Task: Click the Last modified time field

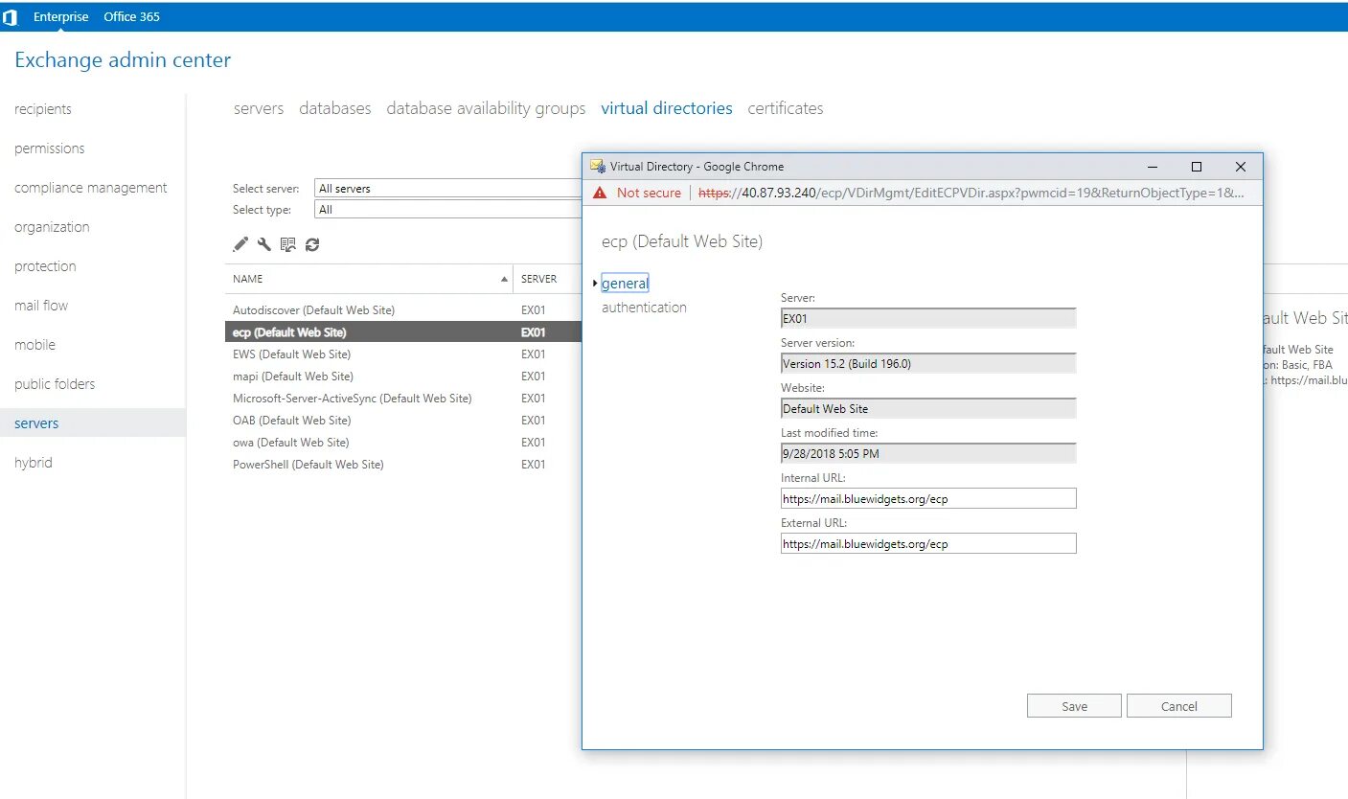Action: coord(928,454)
